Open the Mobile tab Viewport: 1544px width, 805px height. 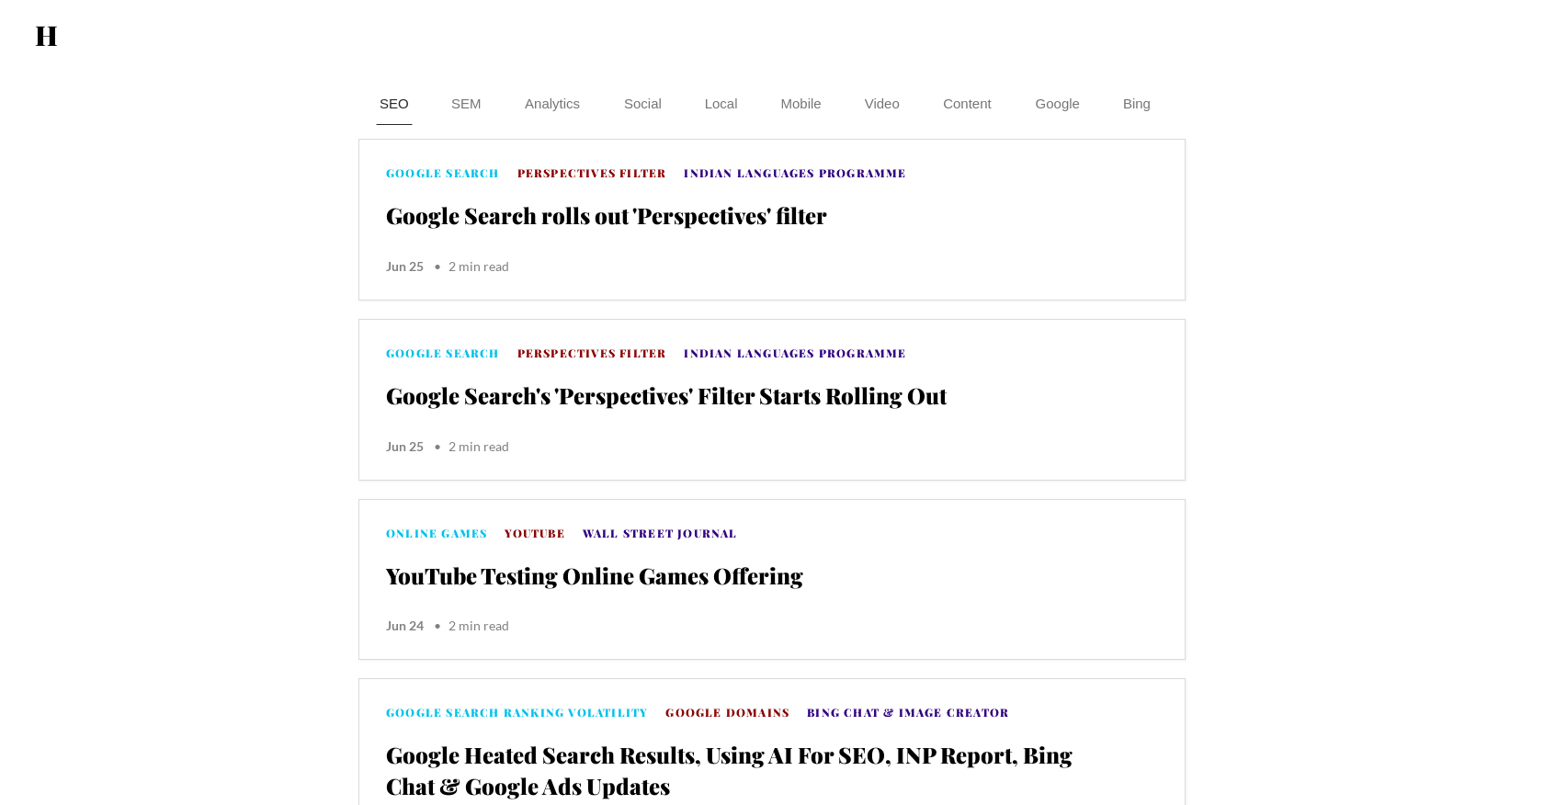click(x=800, y=104)
